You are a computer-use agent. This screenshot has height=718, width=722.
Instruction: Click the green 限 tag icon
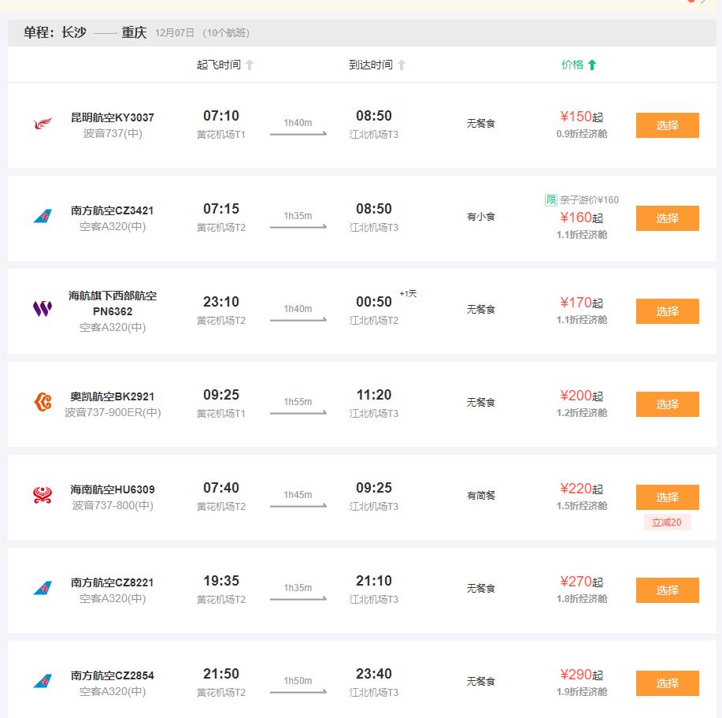point(551,200)
